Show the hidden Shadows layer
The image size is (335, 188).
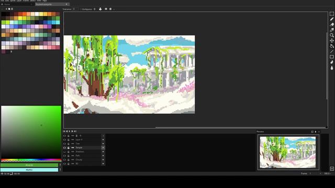click(64, 152)
